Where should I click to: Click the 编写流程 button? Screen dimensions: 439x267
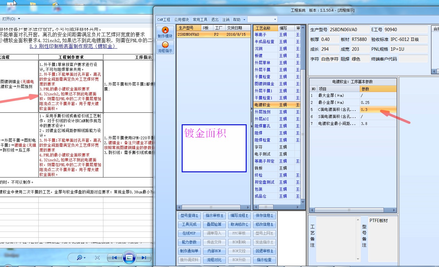(239, 216)
